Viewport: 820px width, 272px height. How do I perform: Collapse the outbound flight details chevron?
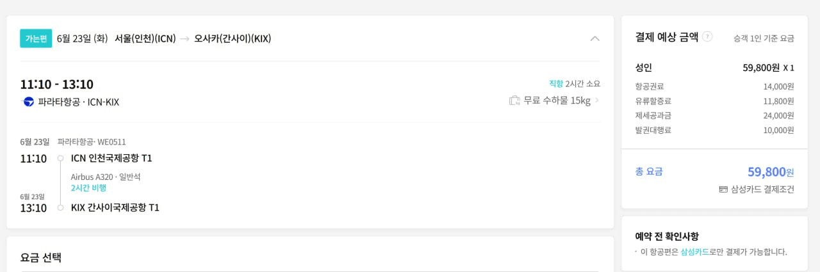pyautogui.click(x=594, y=38)
